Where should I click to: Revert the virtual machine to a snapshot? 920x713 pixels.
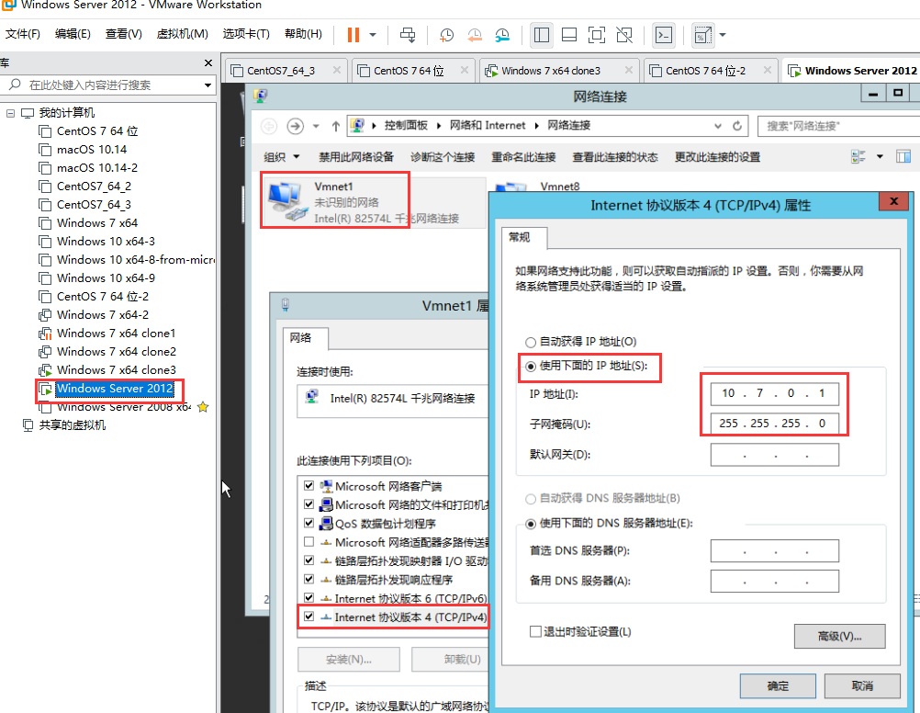coord(475,35)
